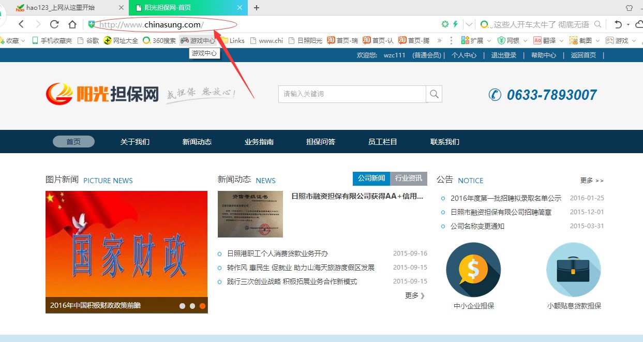This screenshot has height=342, width=643.
Task: Click 退出登录 logout link
Action: (x=503, y=55)
